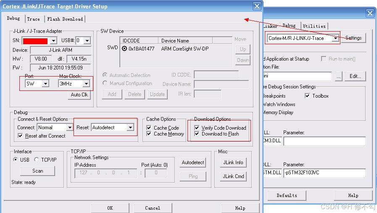Select Debug tab in the background options window
Viewport: 377px width, 213px height.
(289, 25)
